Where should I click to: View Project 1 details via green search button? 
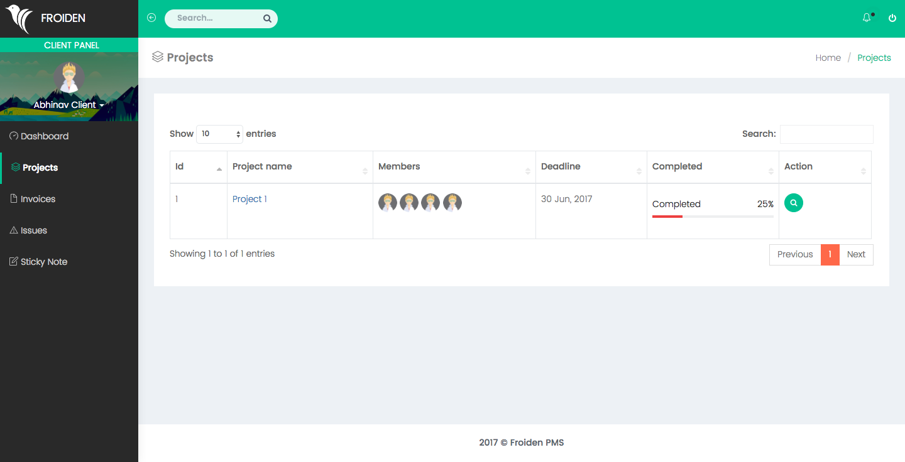794,203
